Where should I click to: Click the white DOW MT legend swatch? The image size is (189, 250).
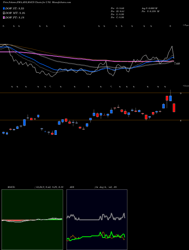(4, 13)
